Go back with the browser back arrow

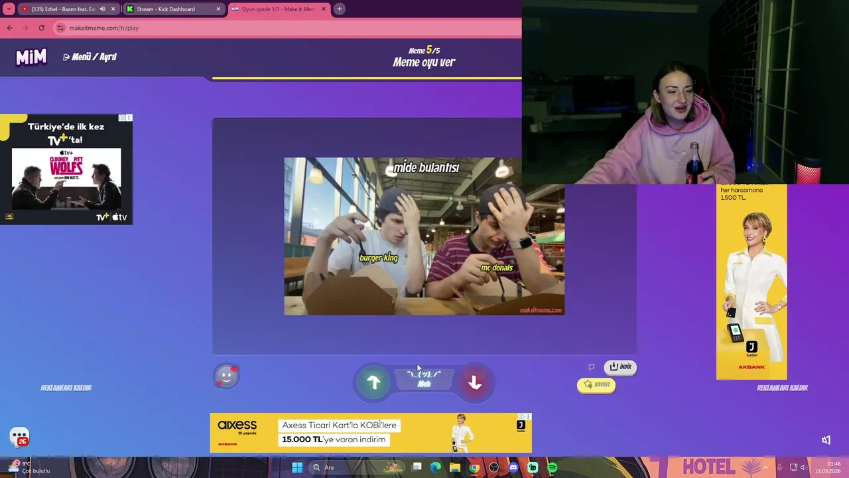pyautogui.click(x=9, y=28)
